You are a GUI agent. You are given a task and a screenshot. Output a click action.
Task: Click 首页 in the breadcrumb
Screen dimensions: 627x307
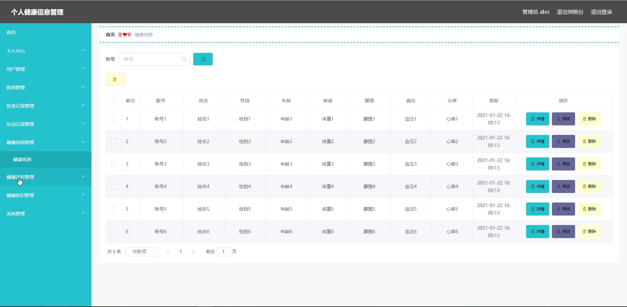click(110, 35)
